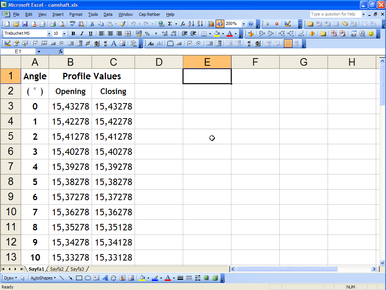386x290 pixels.
Task: Click the Draw button on Drawing toolbar
Action: 9,278
